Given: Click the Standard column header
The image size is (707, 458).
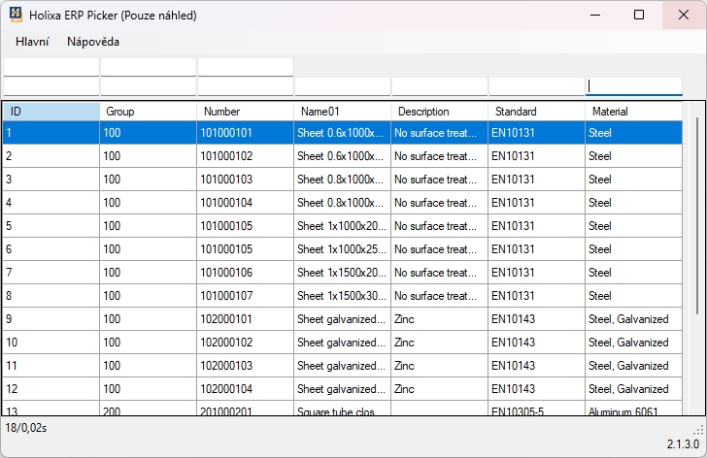Looking at the screenshot, I should (536, 112).
